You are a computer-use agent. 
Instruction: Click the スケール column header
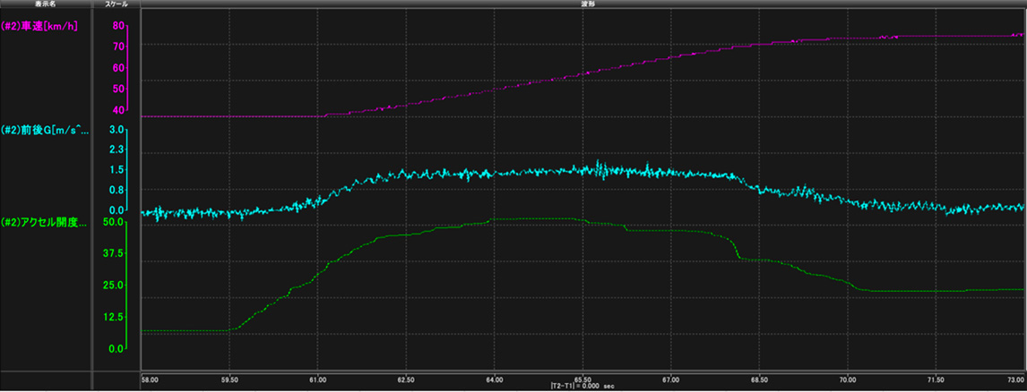(117, 4)
